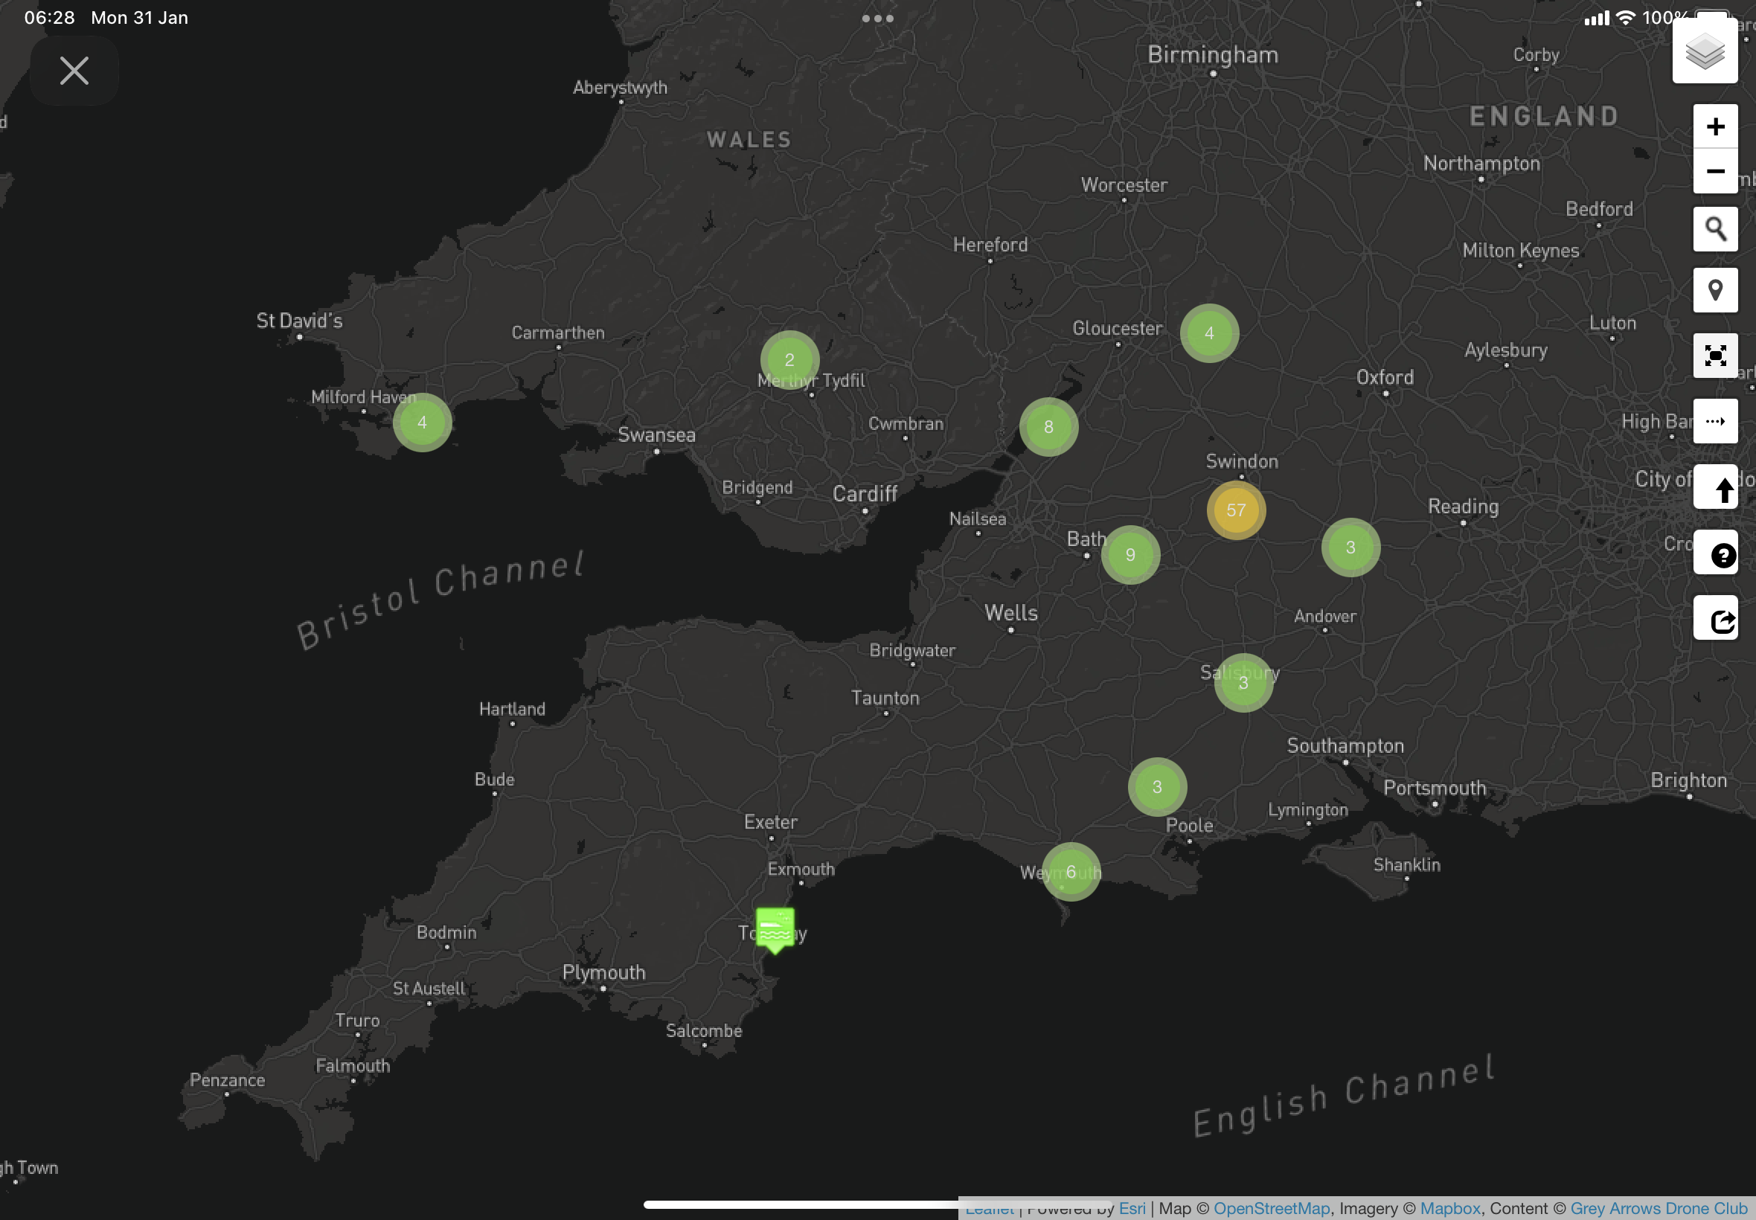Open the OpenStreetMap attribution link
The height and width of the screenshot is (1220, 1756).
click(1271, 1209)
